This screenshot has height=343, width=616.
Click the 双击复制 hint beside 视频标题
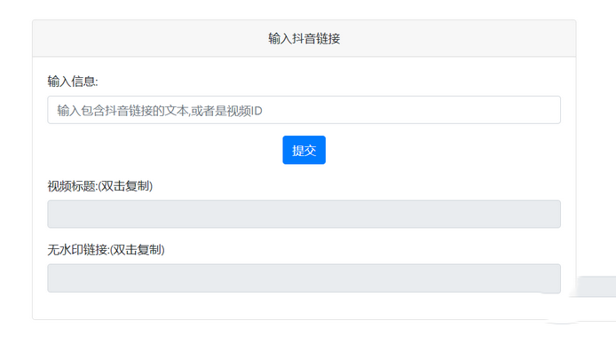pos(125,186)
